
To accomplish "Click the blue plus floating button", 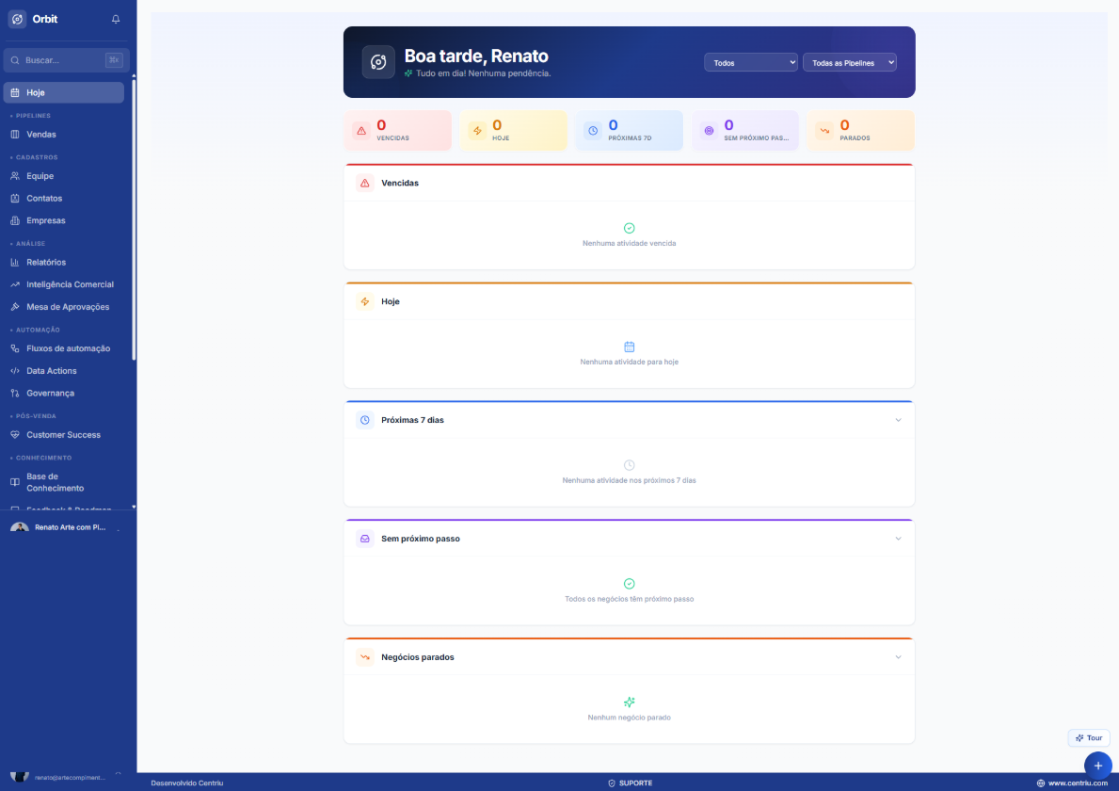I will [1097, 766].
